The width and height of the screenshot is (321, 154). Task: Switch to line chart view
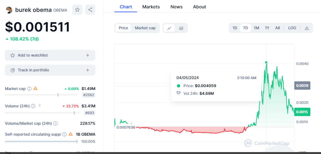coord(169,28)
